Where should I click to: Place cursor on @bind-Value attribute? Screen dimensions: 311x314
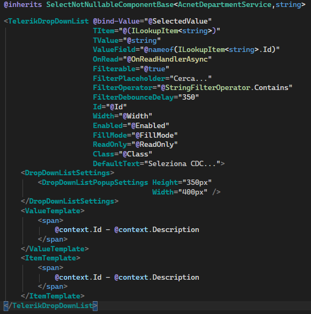click(x=116, y=21)
